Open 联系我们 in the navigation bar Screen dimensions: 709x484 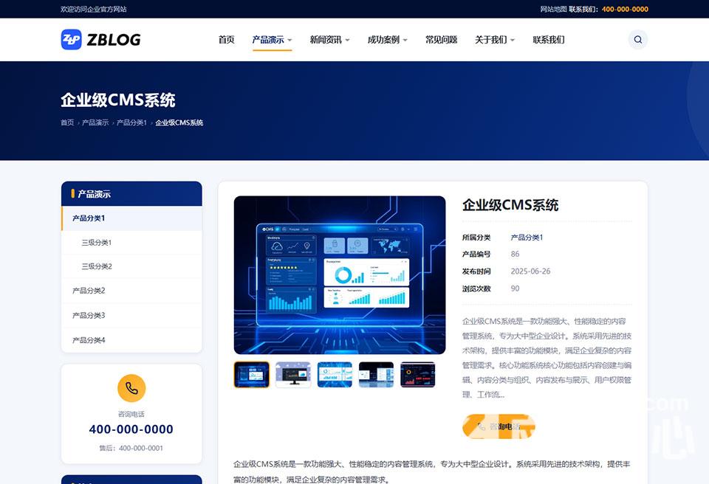point(549,40)
